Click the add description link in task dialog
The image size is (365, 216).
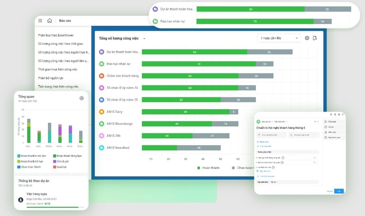click(x=263, y=142)
